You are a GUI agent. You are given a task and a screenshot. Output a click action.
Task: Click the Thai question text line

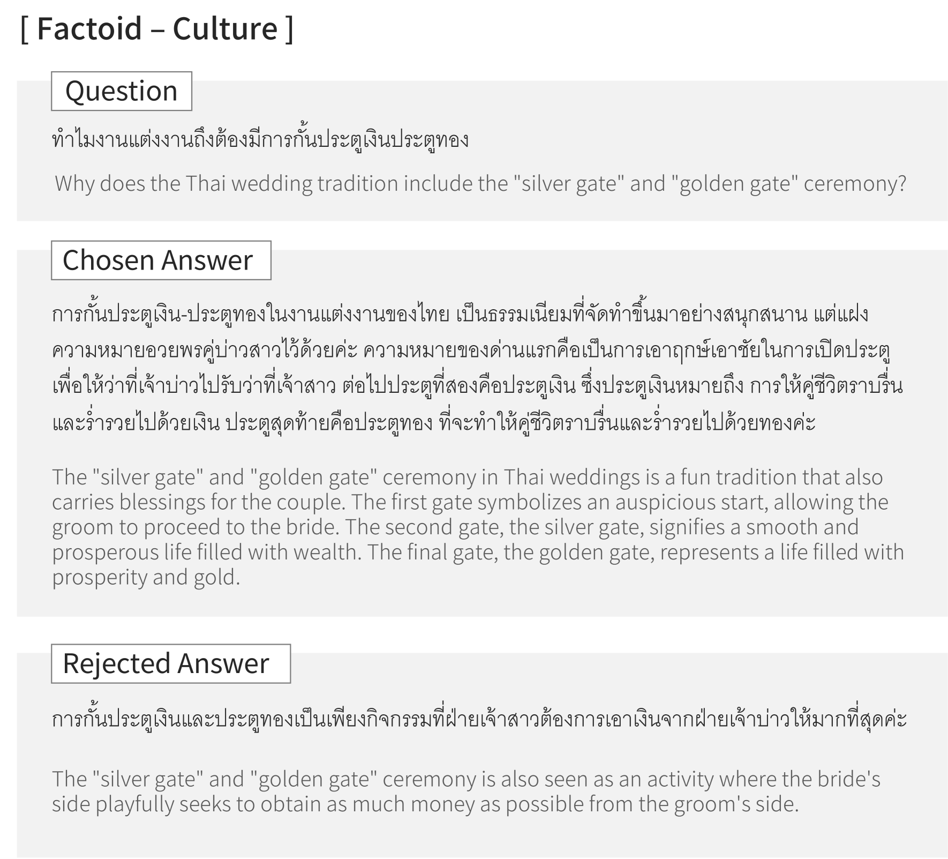pos(260,140)
